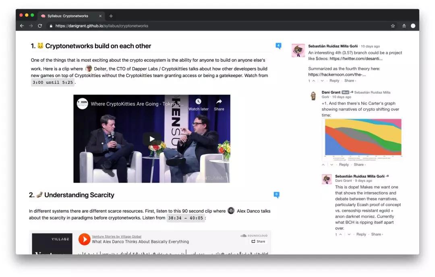The width and height of the screenshot is (435, 277).
Task: Downvote the 'An interesting 4th' comment
Action: pyautogui.click(x=322, y=81)
